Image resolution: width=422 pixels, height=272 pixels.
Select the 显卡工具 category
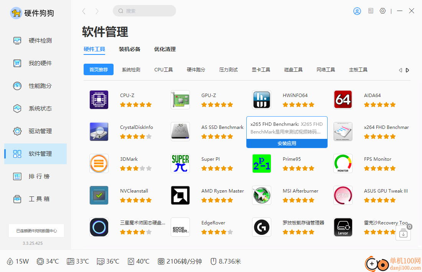click(261, 70)
